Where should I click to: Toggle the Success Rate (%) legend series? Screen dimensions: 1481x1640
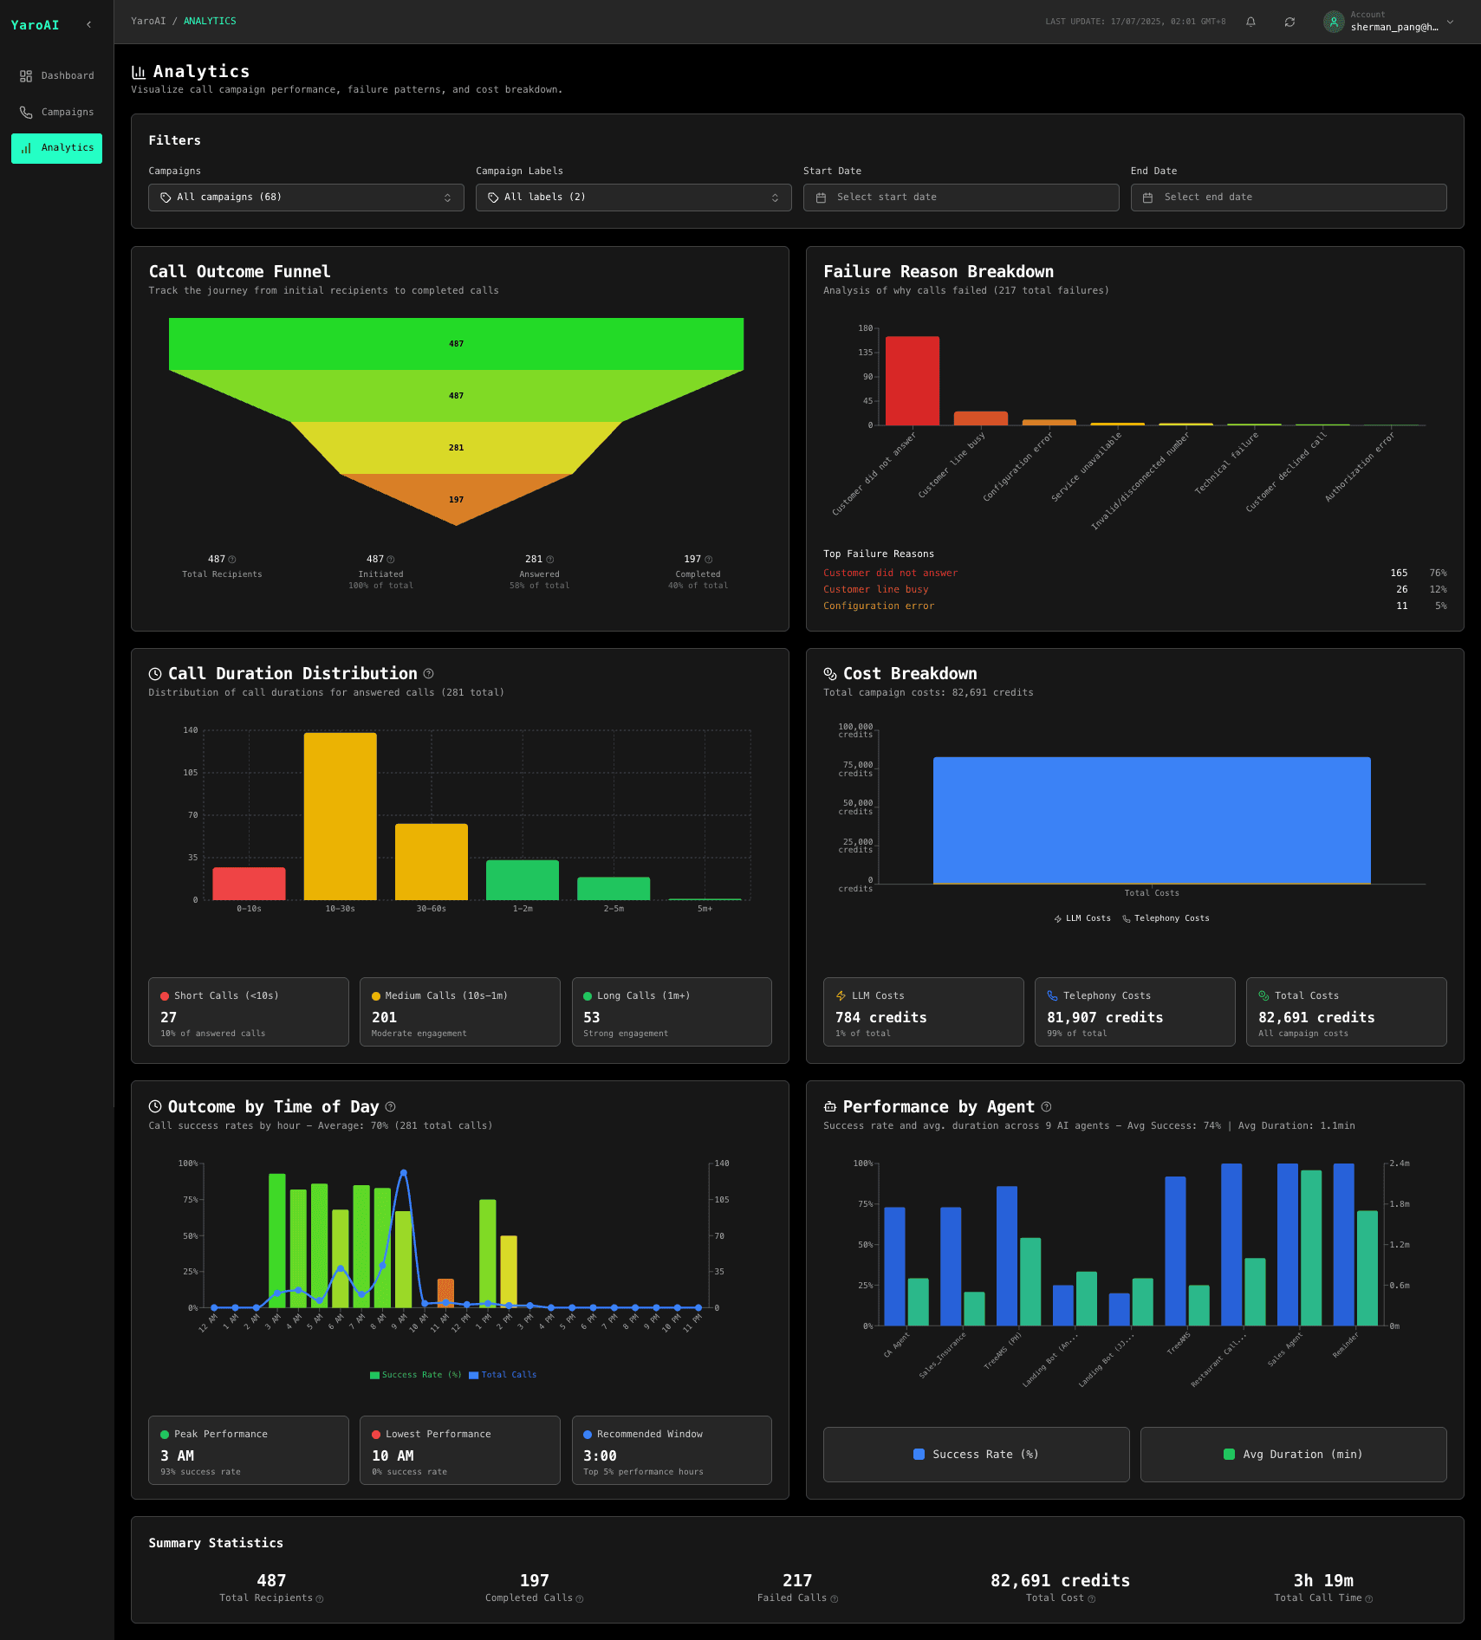coord(976,1455)
